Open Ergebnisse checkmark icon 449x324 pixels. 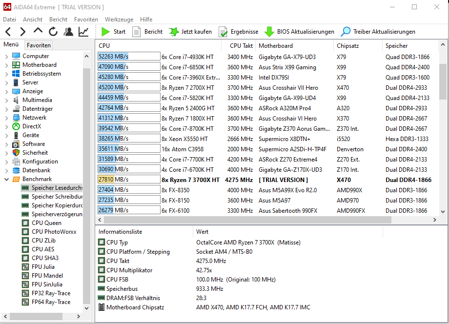(x=223, y=32)
